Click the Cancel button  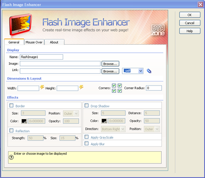(x=190, y=23)
